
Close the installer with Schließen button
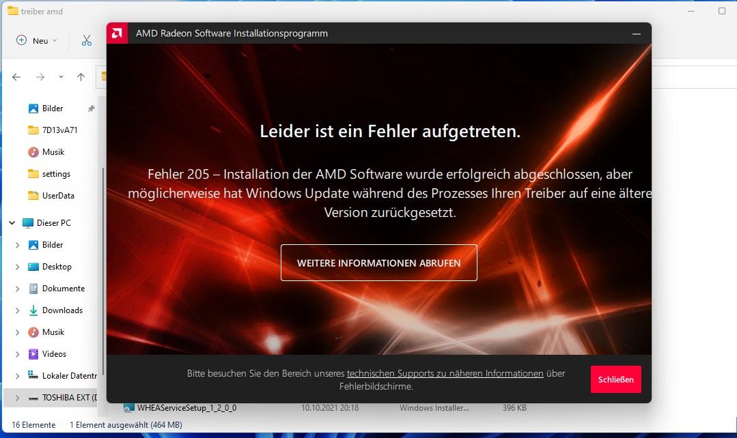point(615,379)
